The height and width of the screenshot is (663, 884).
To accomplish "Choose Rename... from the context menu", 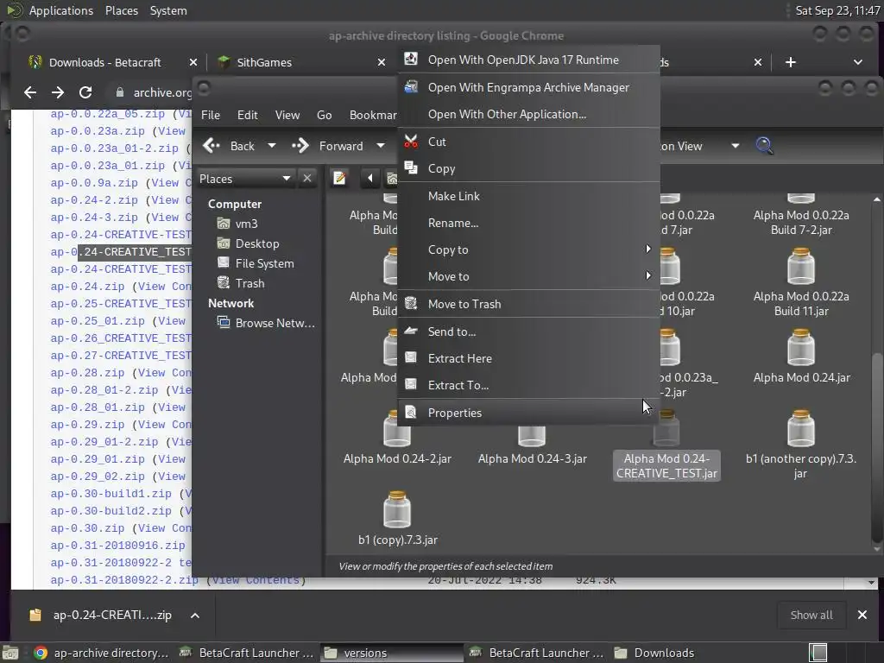I will 528,223.
